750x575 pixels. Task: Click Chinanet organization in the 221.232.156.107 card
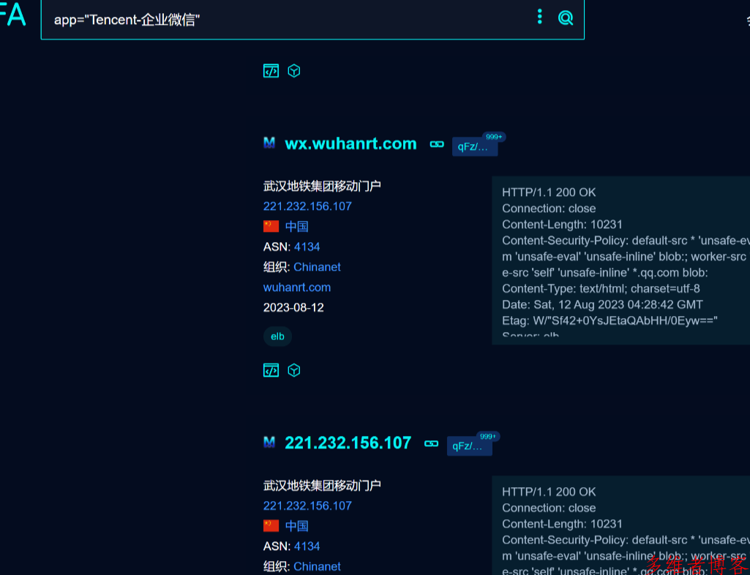(317, 566)
